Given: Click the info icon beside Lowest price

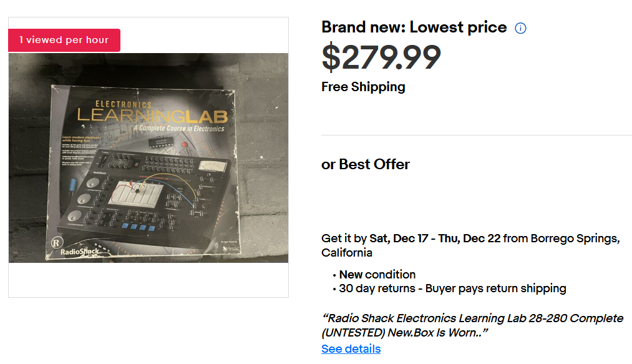Looking at the screenshot, I should tap(520, 28).
